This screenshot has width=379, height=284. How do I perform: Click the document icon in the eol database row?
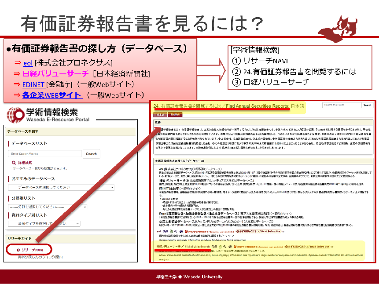[171, 231]
